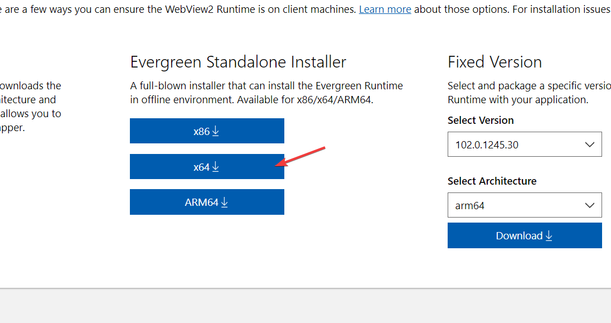611x323 pixels.
Task: Click the Evergreen Standalone Installer heading
Action: pos(238,62)
